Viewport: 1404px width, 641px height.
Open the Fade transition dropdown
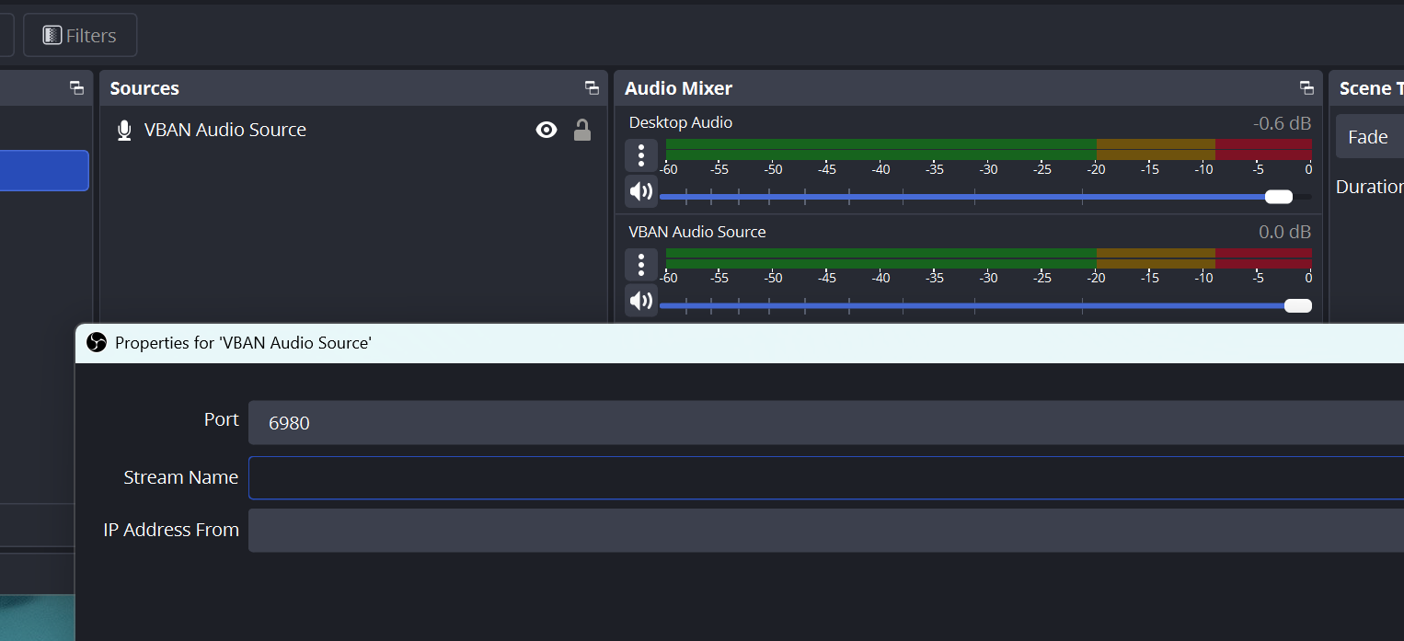coord(1371,137)
